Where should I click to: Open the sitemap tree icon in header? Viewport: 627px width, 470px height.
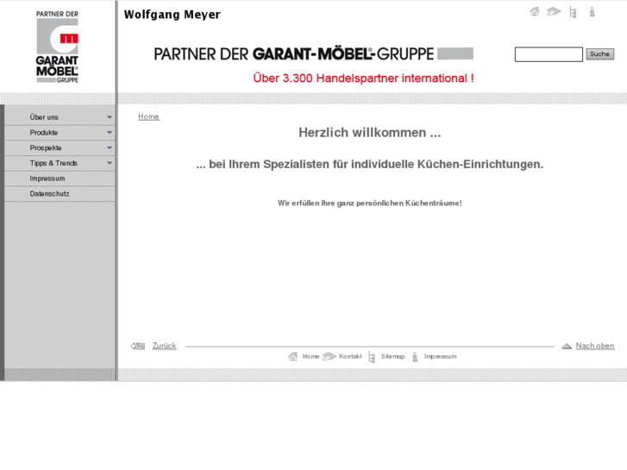coord(573,12)
